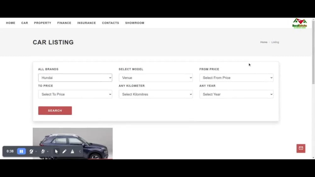Click the 0:38 recording timer
Image resolution: width=315 pixels, height=177 pixels.
tap(10, 151)
